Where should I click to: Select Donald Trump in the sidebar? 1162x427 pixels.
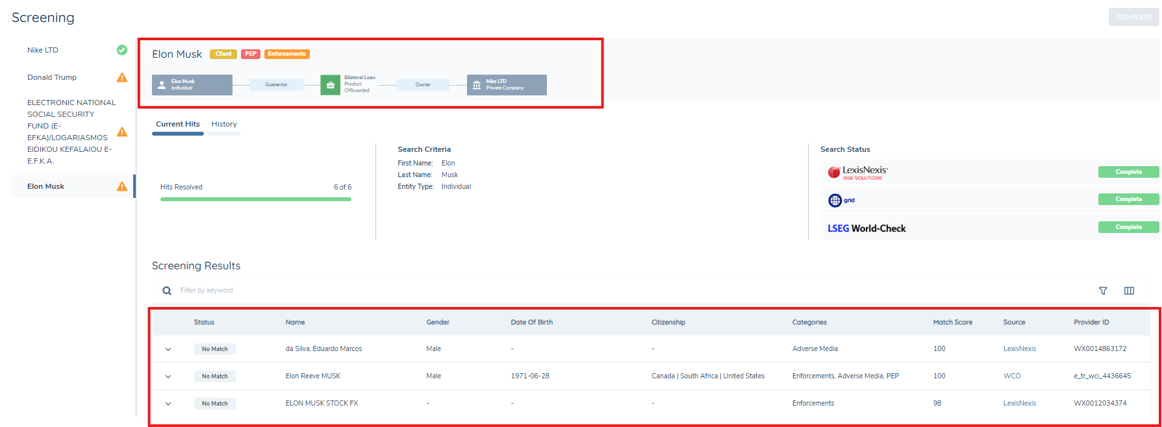[52, 77]
